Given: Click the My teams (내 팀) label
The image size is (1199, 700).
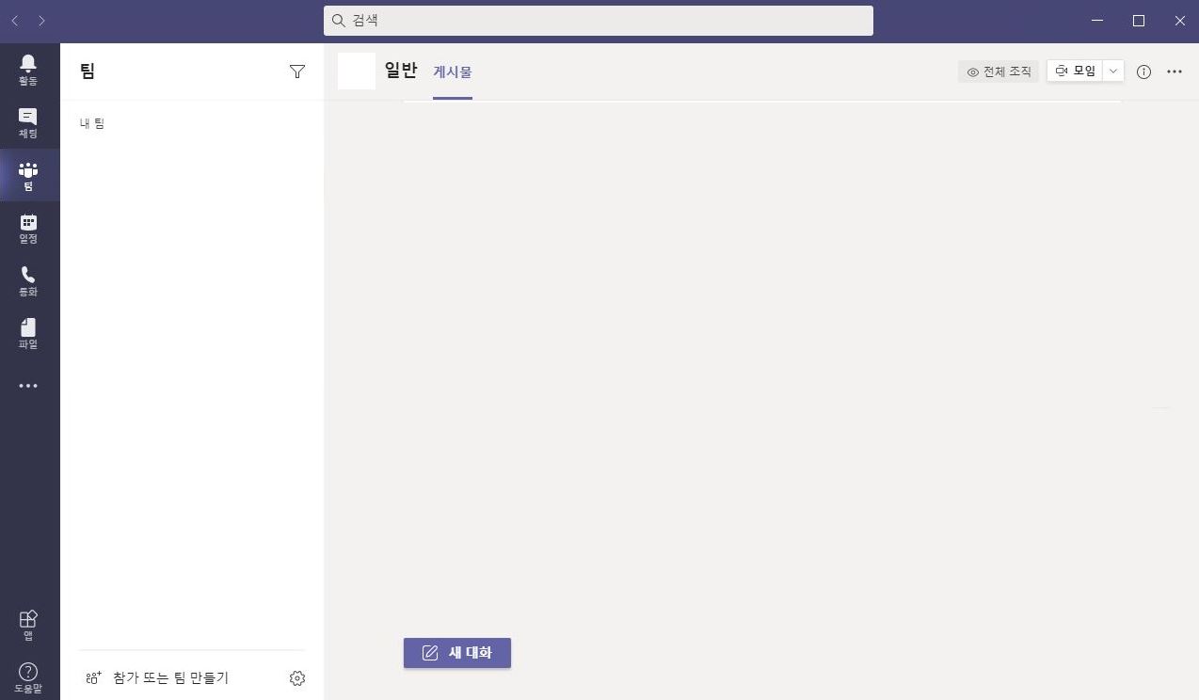Looking at the screenshot, I should coord(92,123).
